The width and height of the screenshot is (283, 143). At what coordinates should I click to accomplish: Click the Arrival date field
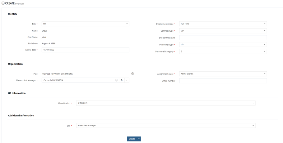[85, 50]
